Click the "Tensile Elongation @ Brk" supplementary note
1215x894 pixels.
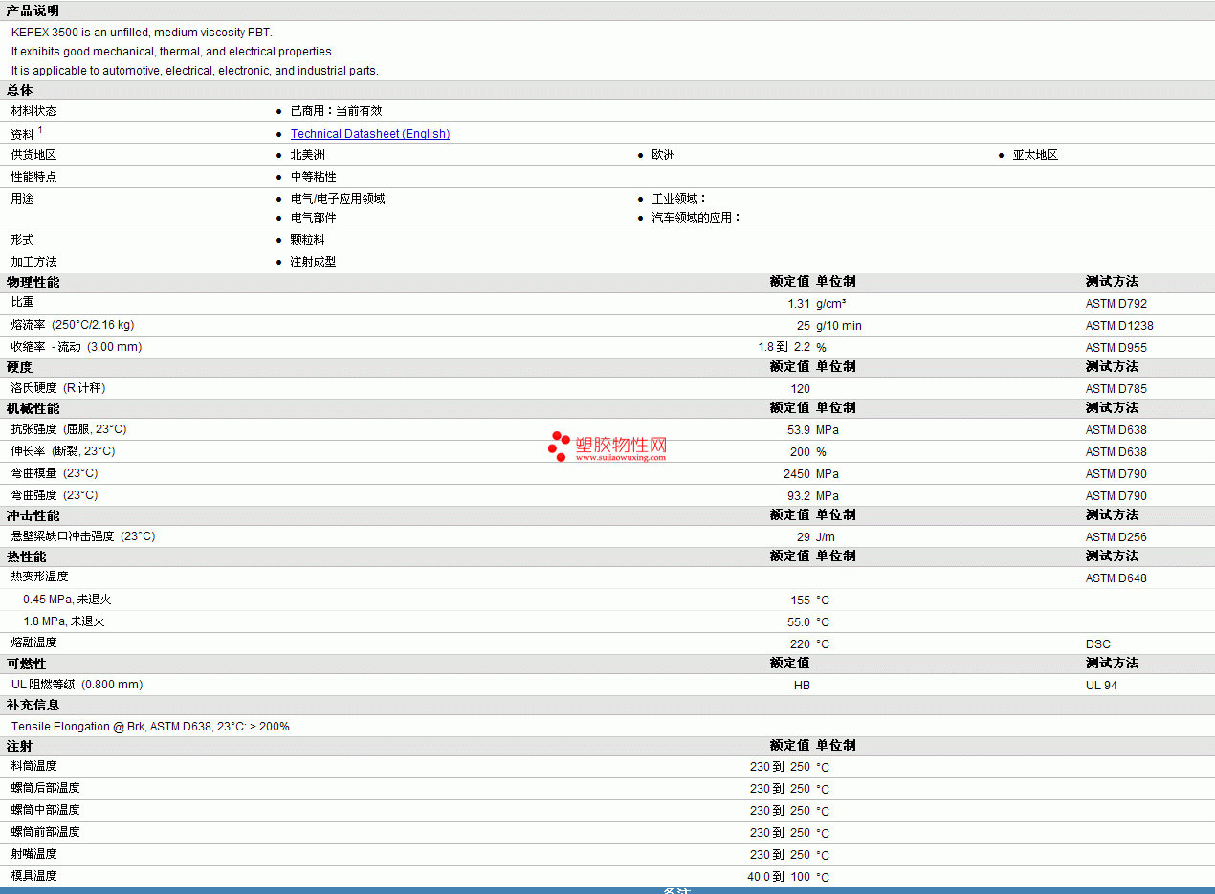[150, 727]
